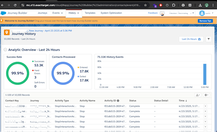Viewport: 217px width, 132px height.
Task: Click the green Success Rate donut chart
Action: [18, 73]
